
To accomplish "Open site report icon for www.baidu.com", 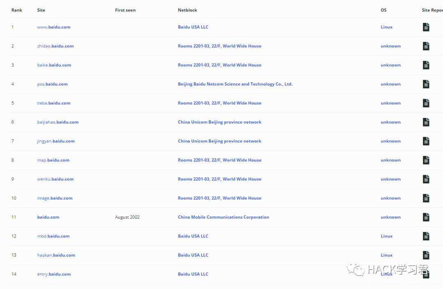I will pos(426,27).
